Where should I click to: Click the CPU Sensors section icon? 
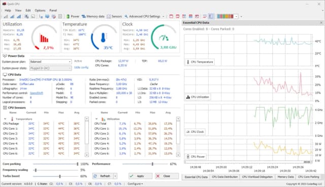pos(5,107)
